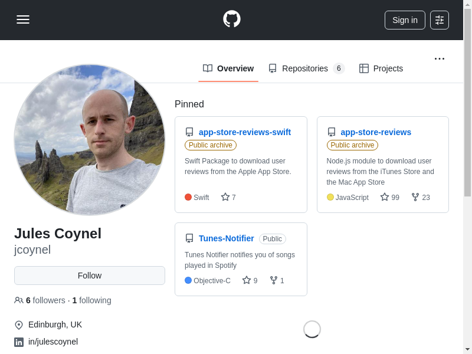Switch to the Projects tab
Viewport: 472px width, 354px height.
[x=381, y=68]
